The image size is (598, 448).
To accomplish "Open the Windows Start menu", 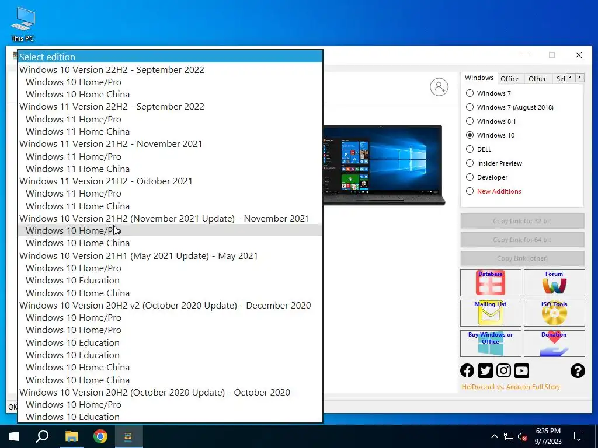I will (14, 436).
